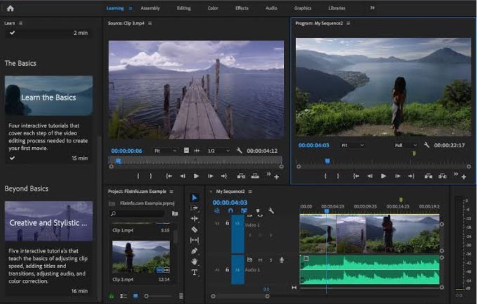Open Creative and Stylistic tutorial card
Image resolution: width=477 pixels, height=304 pixels.
[x=48, y=221]
